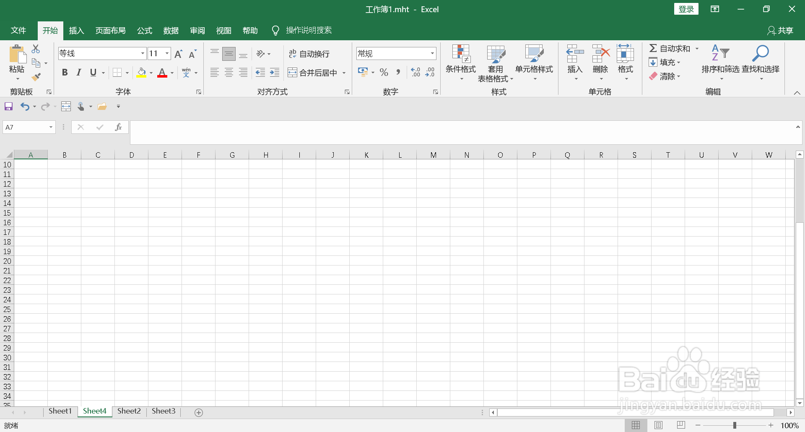Open the number format dropdown 常规
The height and width of the screenshot is (432, 805).
[x=432, y=53]
